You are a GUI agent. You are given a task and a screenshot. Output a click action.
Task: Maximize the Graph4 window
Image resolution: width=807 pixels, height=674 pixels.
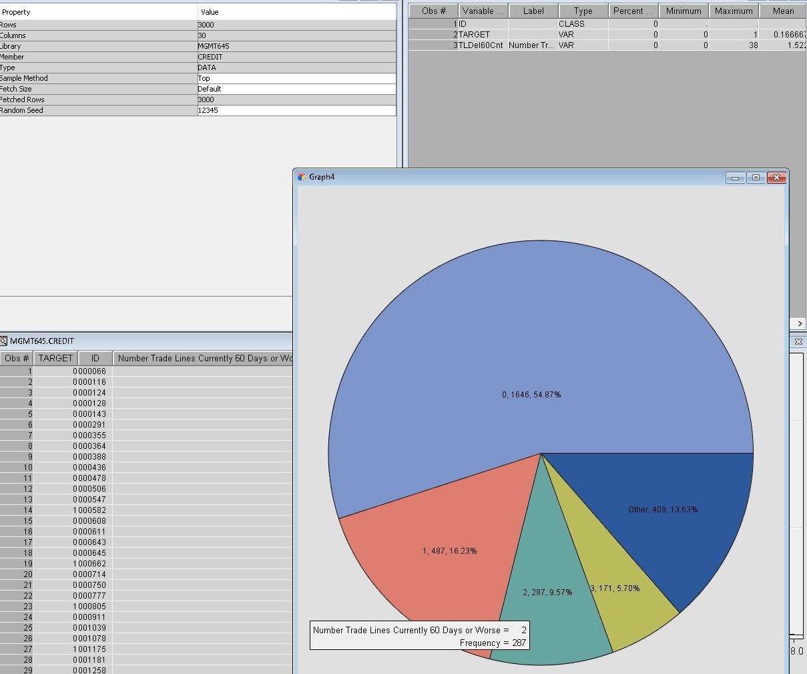(756, 177)
